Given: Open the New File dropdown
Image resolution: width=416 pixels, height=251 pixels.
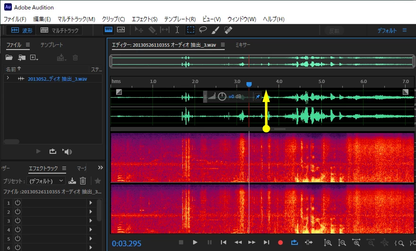Looking at the screenshot, I should tap(34, 58).
